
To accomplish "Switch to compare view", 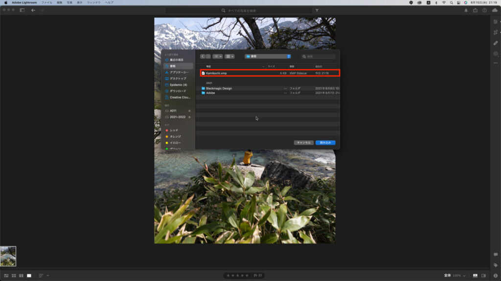I will pyautogui.click(x=21, y=276).
